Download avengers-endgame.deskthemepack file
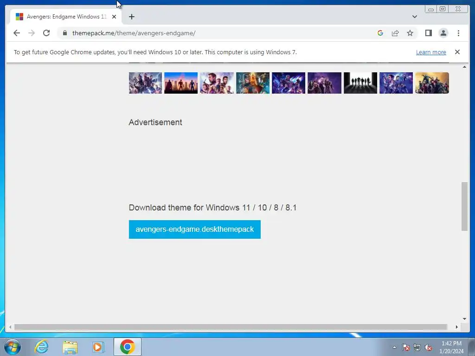Viewport: 475px width, 356px height. pyautogui.click(x=194, y=229)
